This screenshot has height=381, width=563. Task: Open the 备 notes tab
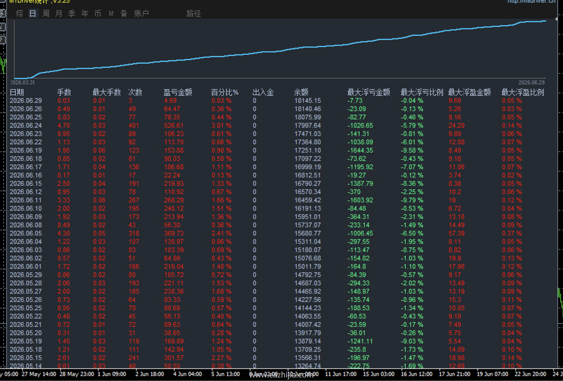pos(124,13)
